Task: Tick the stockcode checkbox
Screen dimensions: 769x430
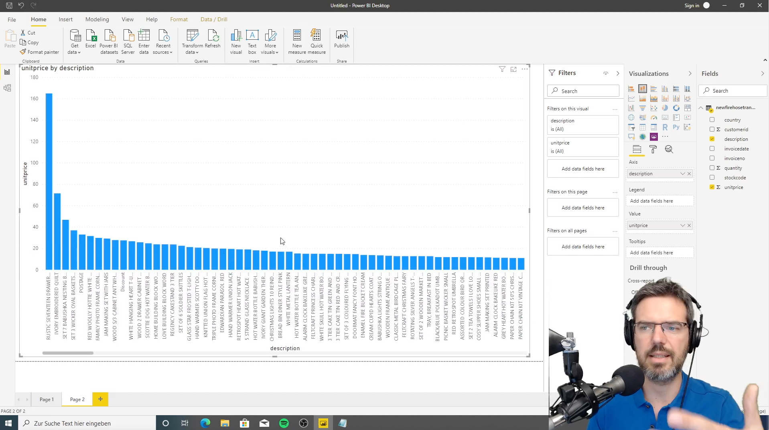Action: [x=712, y=177]
